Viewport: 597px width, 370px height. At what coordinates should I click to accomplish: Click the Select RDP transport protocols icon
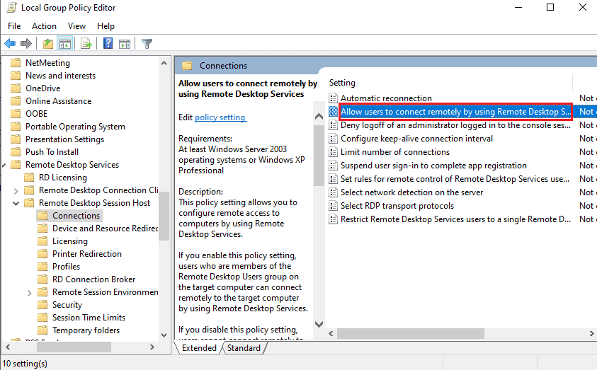click(x=333, y=206)
